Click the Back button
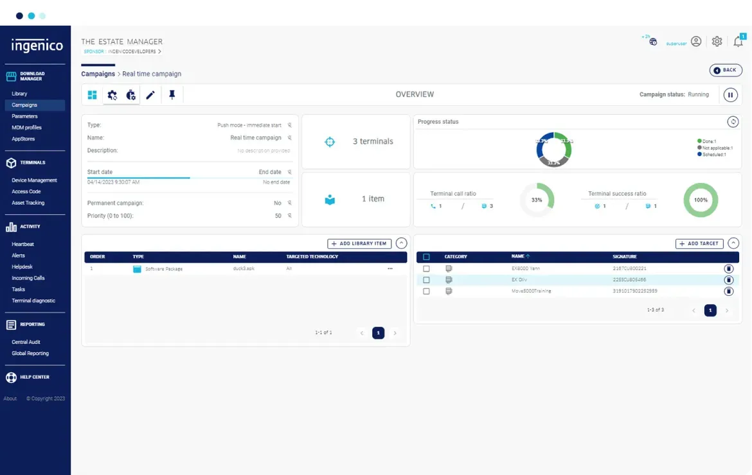 point(726,70)
